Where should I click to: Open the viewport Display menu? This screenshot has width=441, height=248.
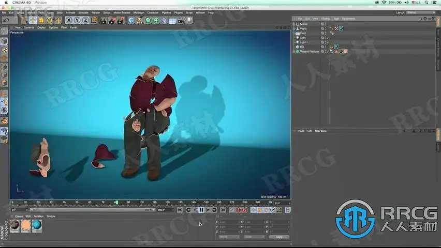[x=41, y=27]
